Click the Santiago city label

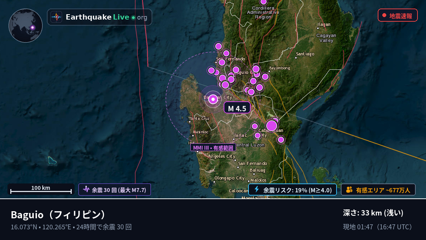click(x=305, y=54)
